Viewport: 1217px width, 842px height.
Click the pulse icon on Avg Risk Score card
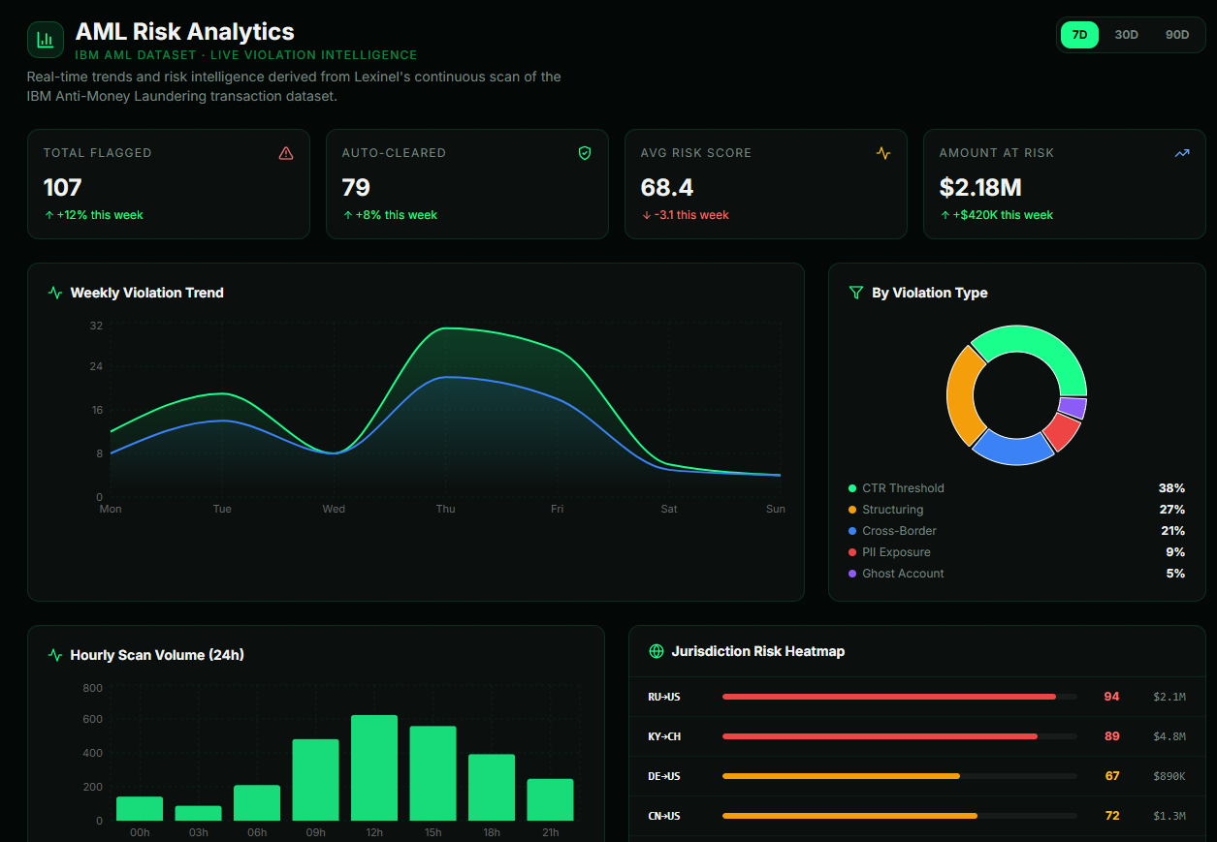[882, 152]
